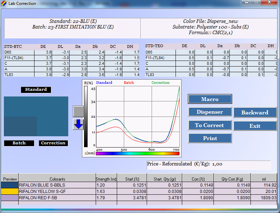Viewport: 280px width, 213px height.
Task: Click the Macro button
Action: pyautogui.click(x=210, y=99)
